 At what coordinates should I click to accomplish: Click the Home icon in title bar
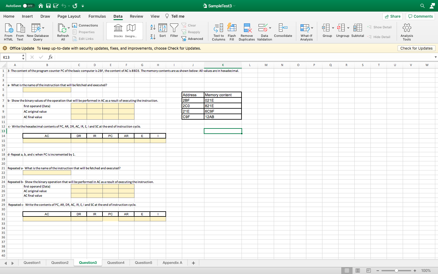click(x=40, y=6)
